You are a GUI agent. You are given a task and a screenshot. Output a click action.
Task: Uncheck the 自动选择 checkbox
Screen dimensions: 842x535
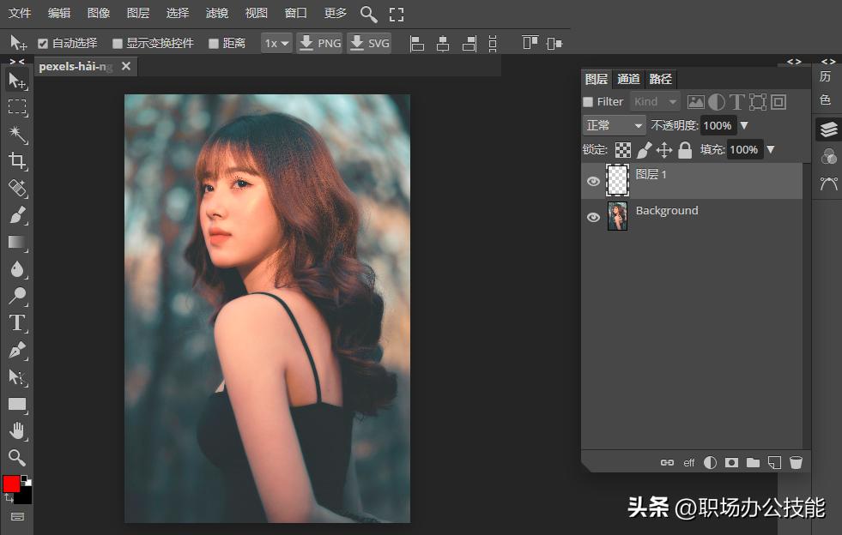click(43, 43)
